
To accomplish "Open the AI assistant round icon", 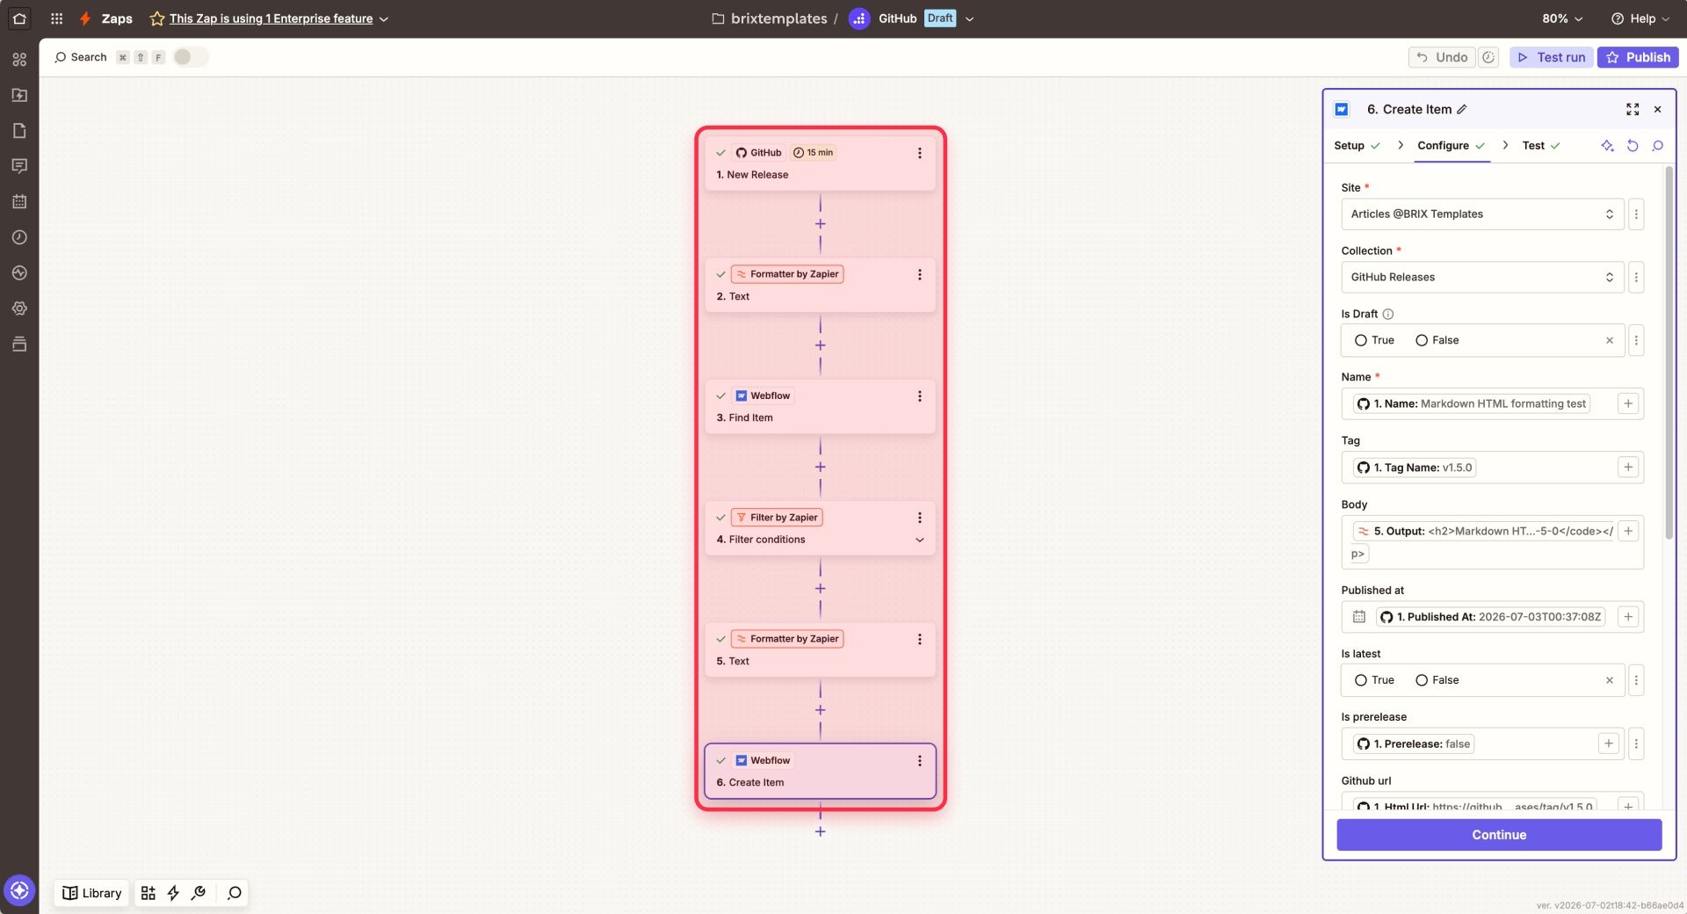I will 19,890.
